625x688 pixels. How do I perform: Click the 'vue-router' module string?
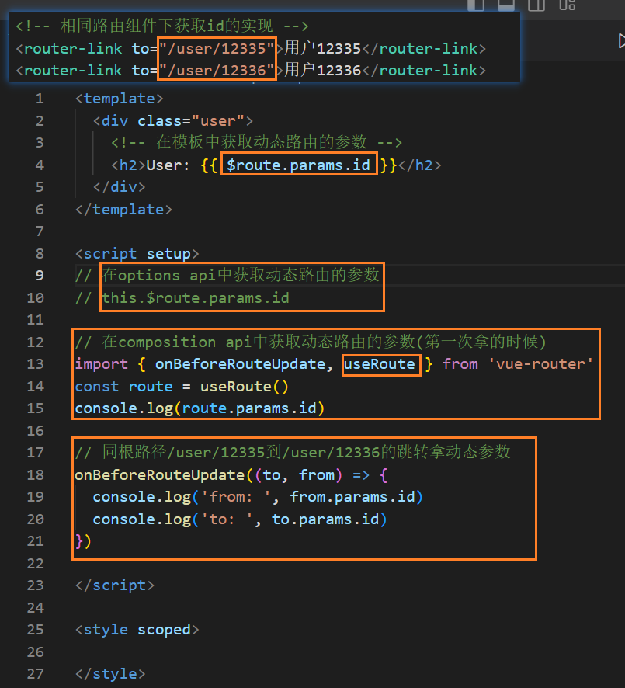540,364
